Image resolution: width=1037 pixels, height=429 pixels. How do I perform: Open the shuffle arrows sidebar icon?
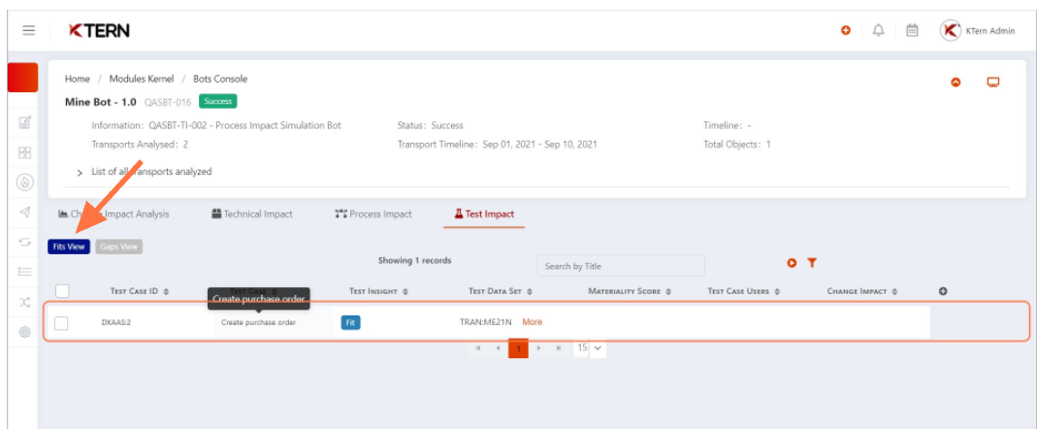click(24, 302)
